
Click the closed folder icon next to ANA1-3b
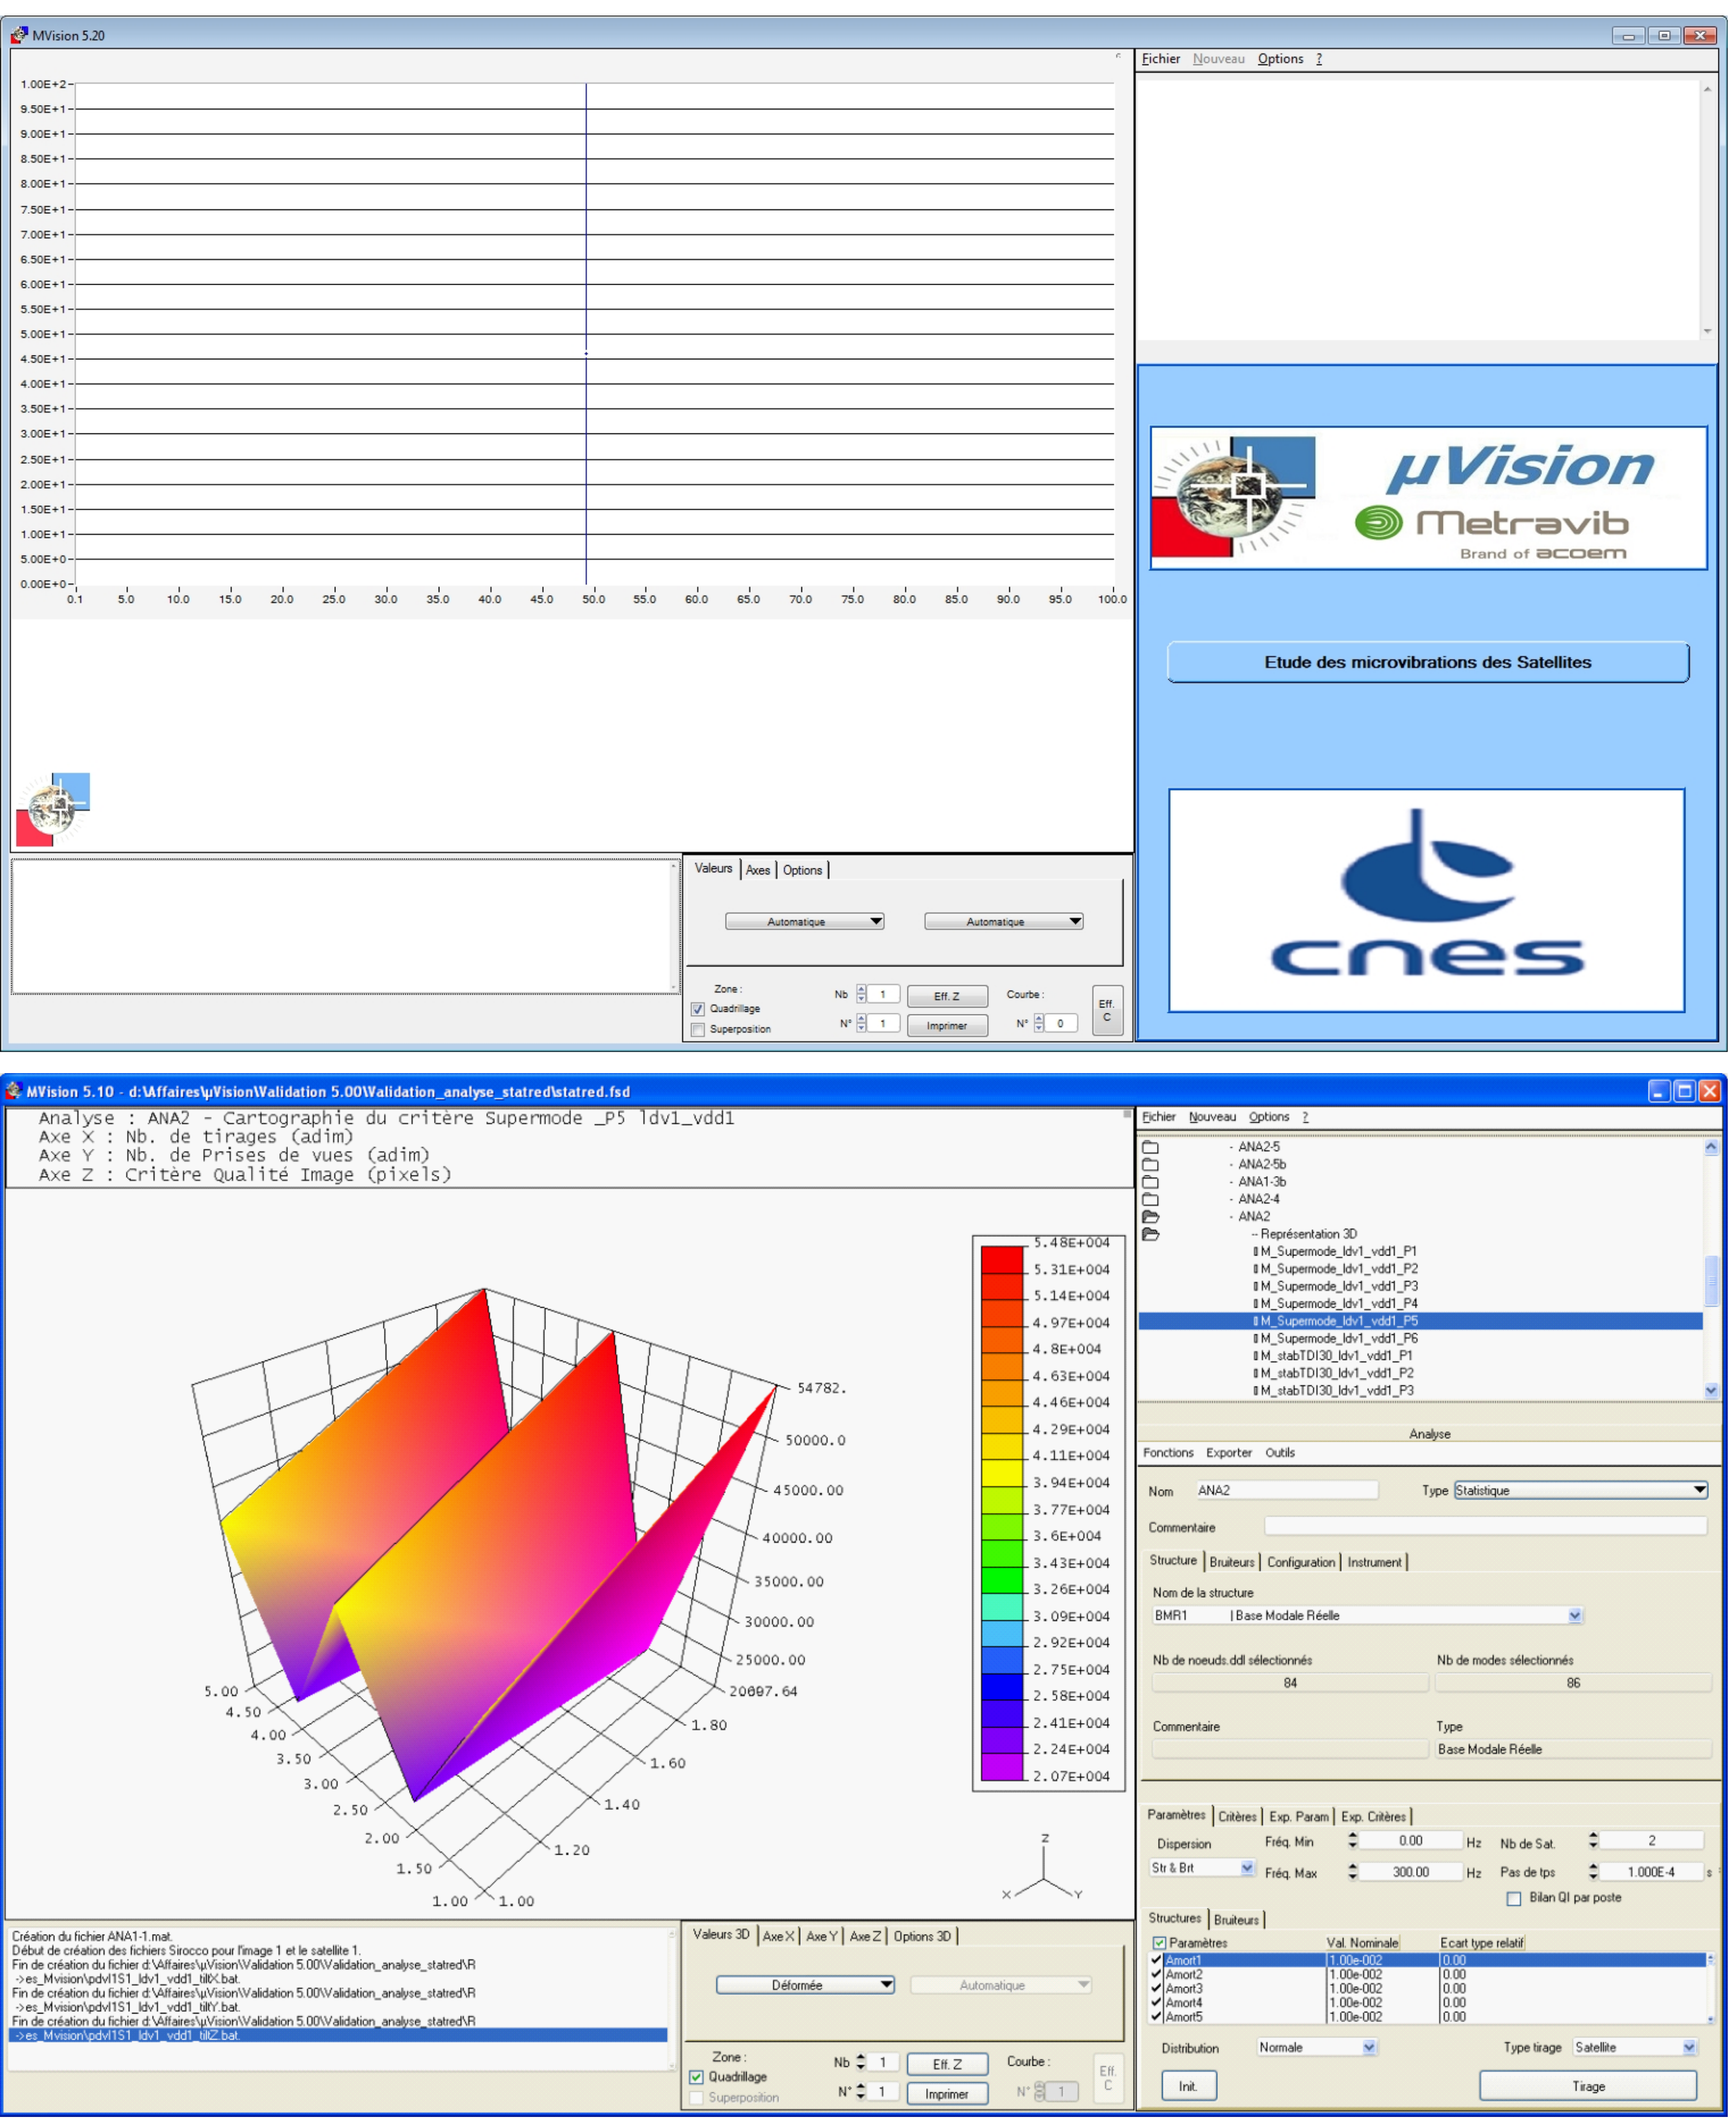(1150, 1182)
